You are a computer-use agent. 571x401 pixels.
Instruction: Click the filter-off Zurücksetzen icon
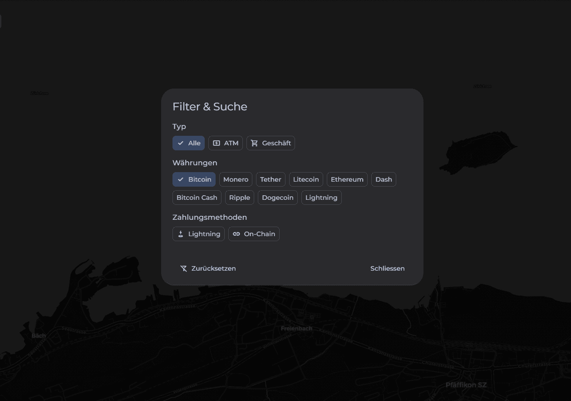click(x=184, y=268)
